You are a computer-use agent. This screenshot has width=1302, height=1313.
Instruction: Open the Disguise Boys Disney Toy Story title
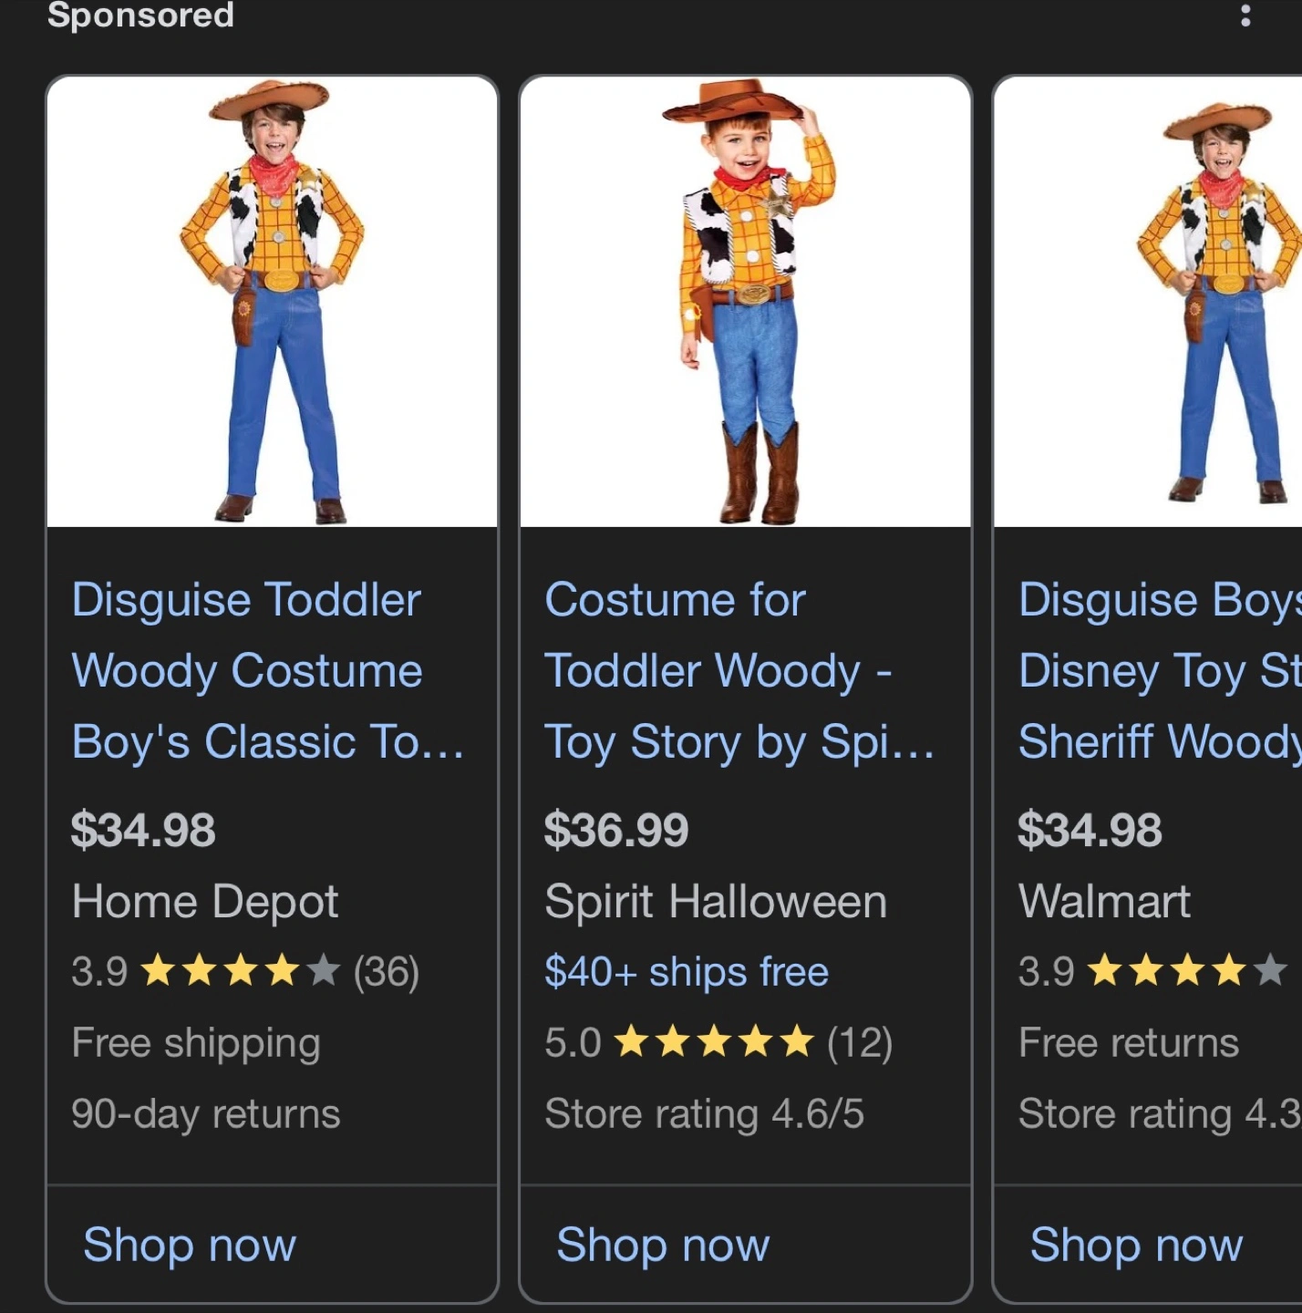1160,671
